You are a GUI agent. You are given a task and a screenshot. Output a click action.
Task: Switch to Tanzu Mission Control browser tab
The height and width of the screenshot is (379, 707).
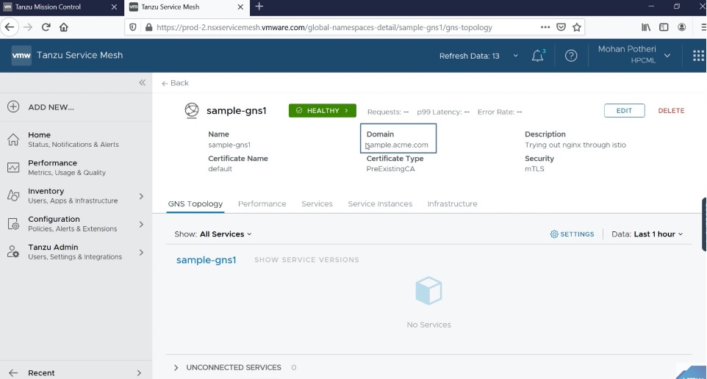pyautogui.click(x=54, y=7)
